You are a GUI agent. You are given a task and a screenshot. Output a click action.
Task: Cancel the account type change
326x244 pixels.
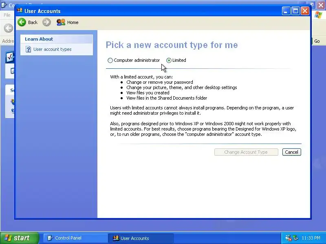pyautogui.click(x=291, y=152)
